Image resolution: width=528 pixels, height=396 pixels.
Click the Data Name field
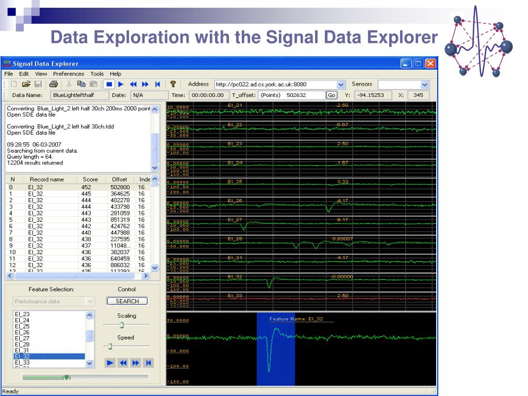pos(79,95)
